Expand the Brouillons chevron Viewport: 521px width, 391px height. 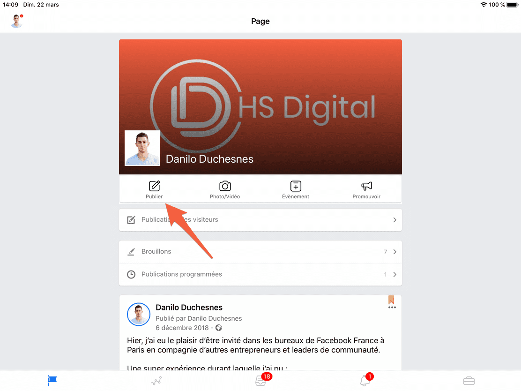pyautogui.click(x=394, y=252)
